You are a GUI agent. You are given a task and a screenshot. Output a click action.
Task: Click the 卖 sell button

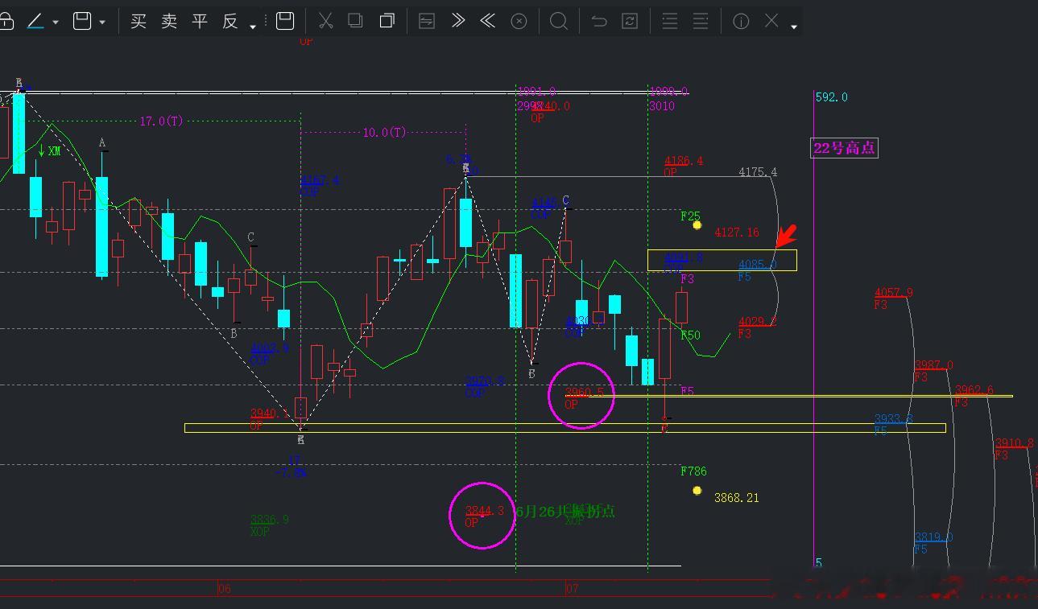169,22
